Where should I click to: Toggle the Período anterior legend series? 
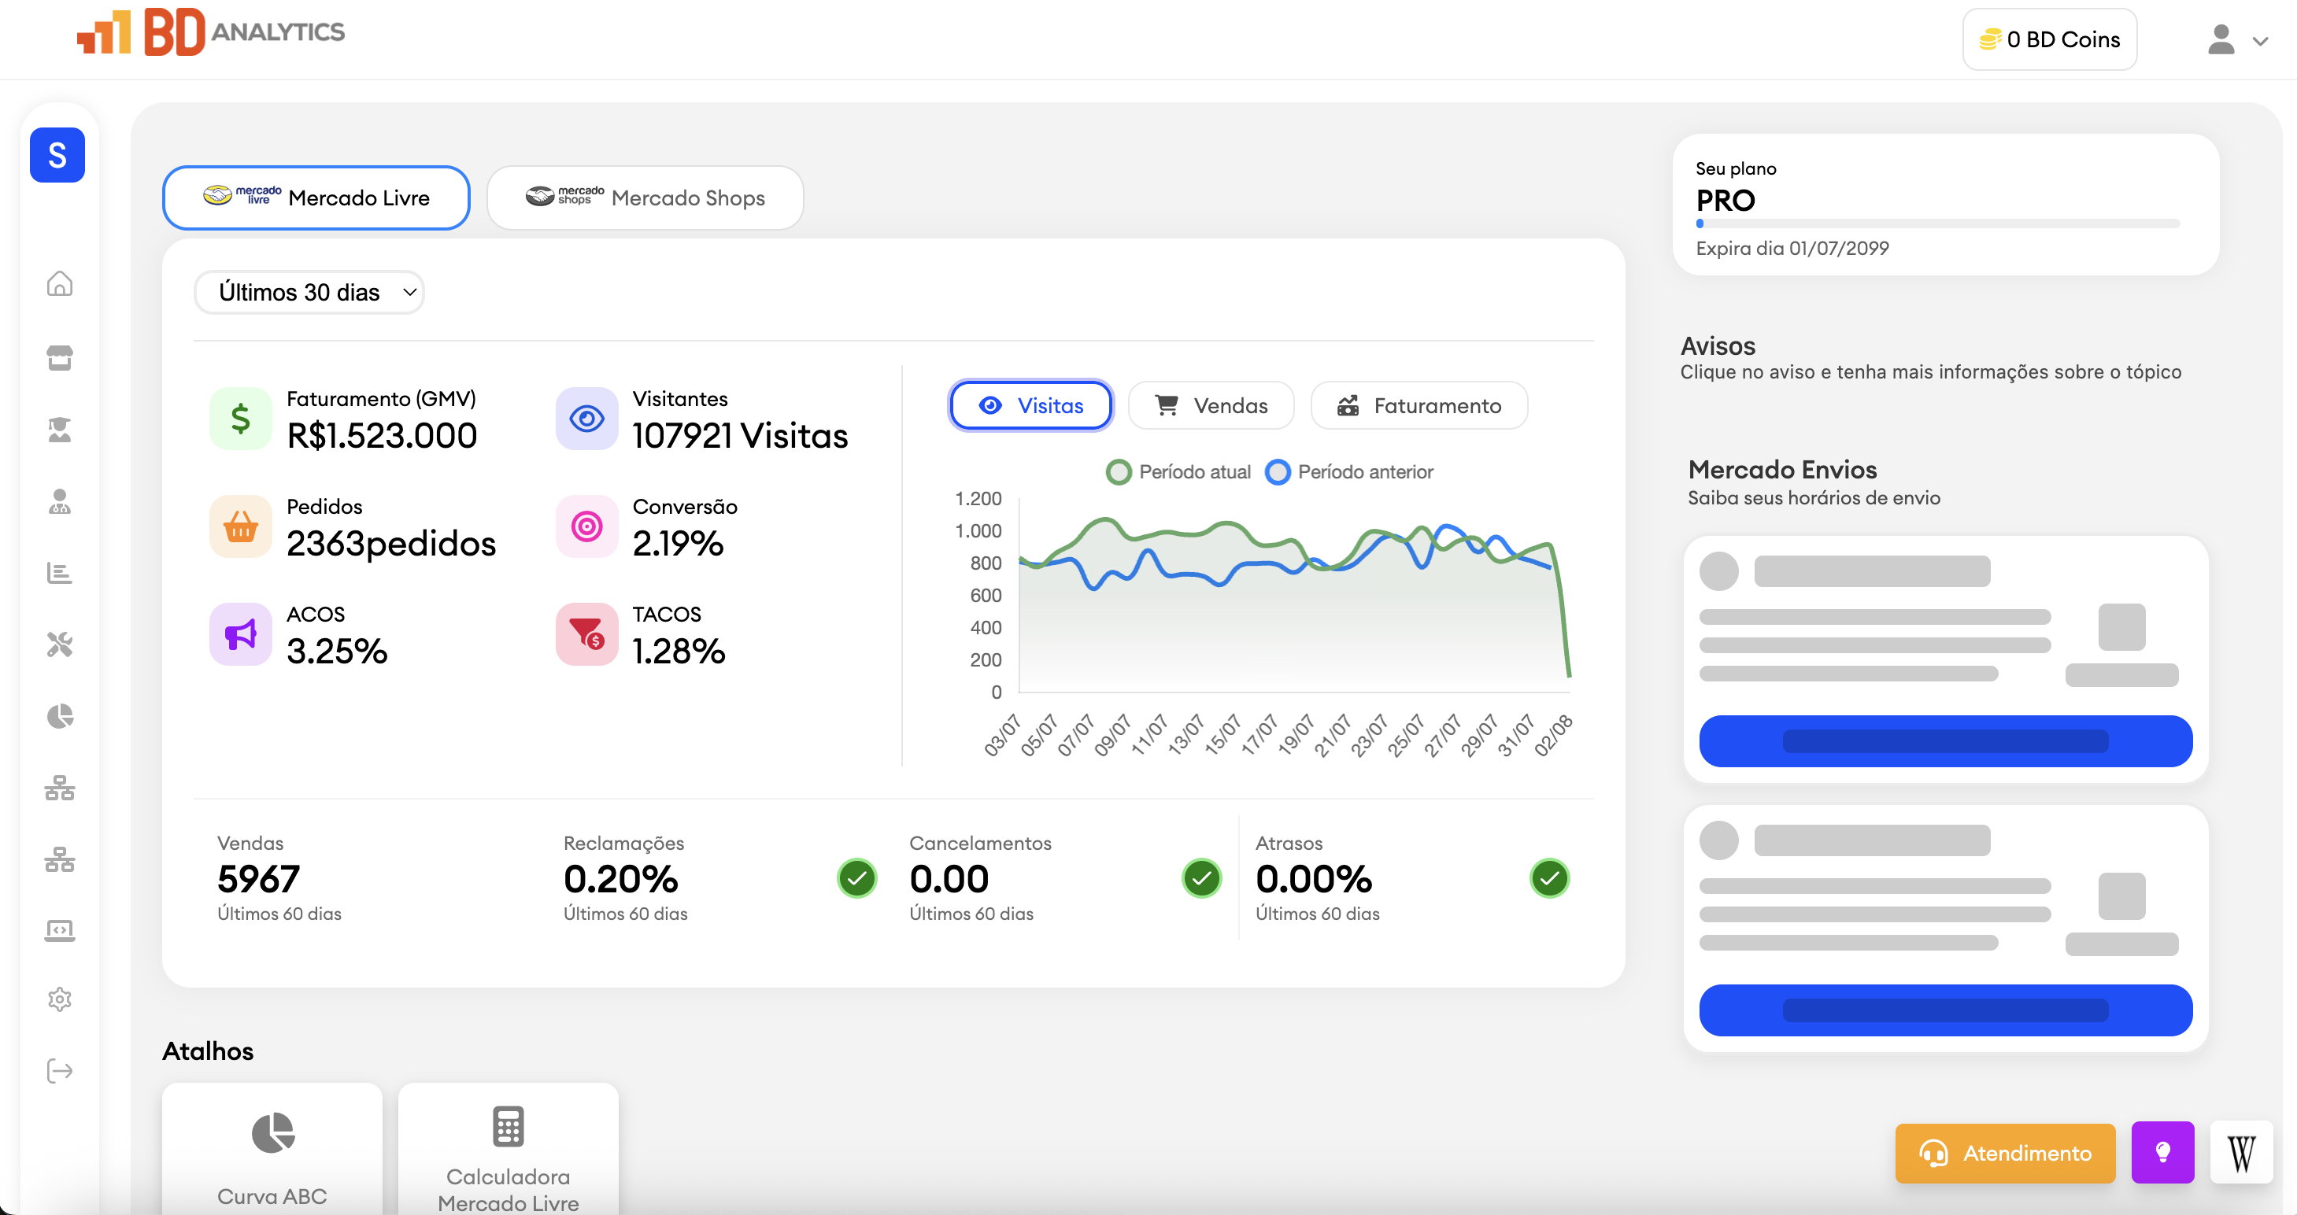coord(1349,471)
